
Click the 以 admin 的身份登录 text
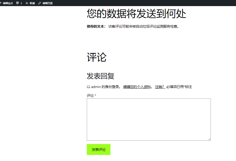click(104, 87)
